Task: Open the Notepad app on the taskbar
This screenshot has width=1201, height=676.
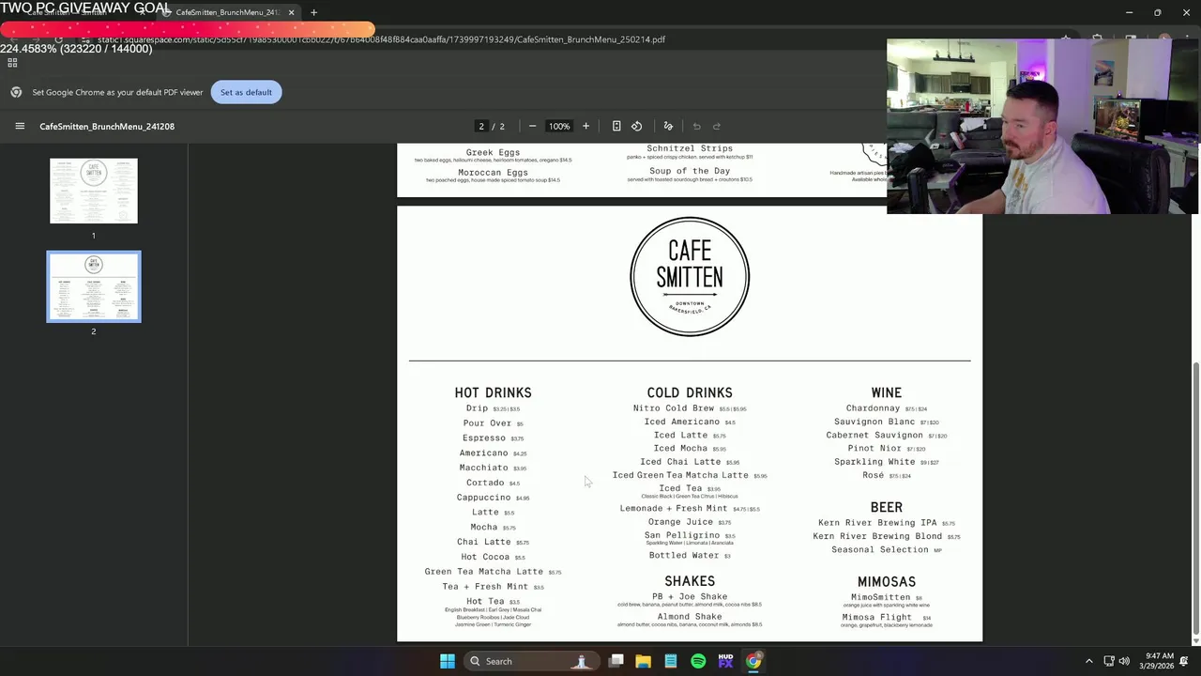Action: click(671, 661)
